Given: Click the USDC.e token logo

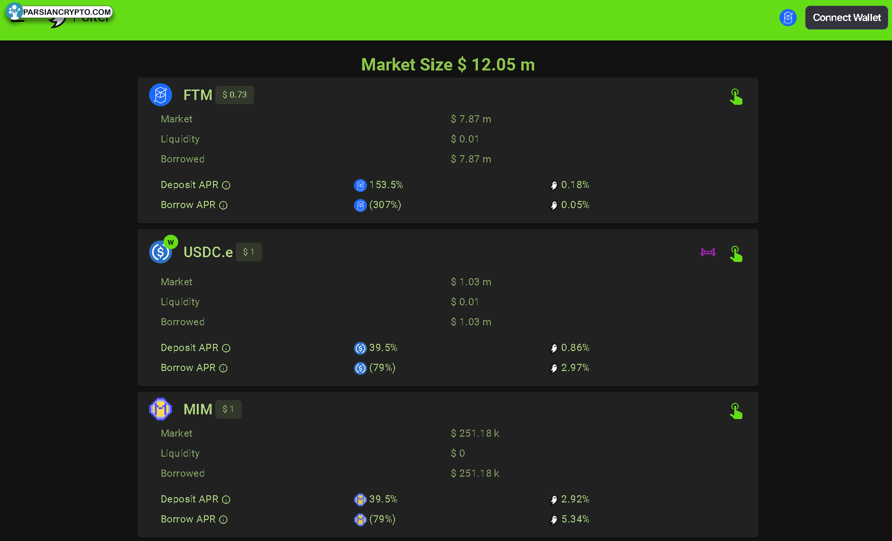Looking at the screenshot, I should point(161,252).
